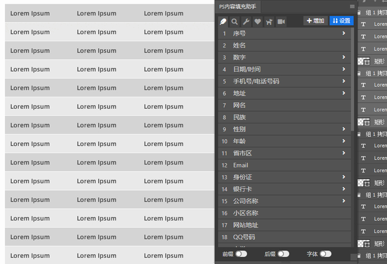
Task: Expand the 年龄 row arrow
Action: 344,141
